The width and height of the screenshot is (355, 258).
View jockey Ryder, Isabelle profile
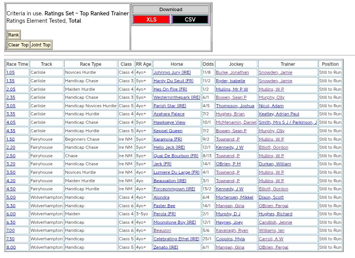[230, 81]
